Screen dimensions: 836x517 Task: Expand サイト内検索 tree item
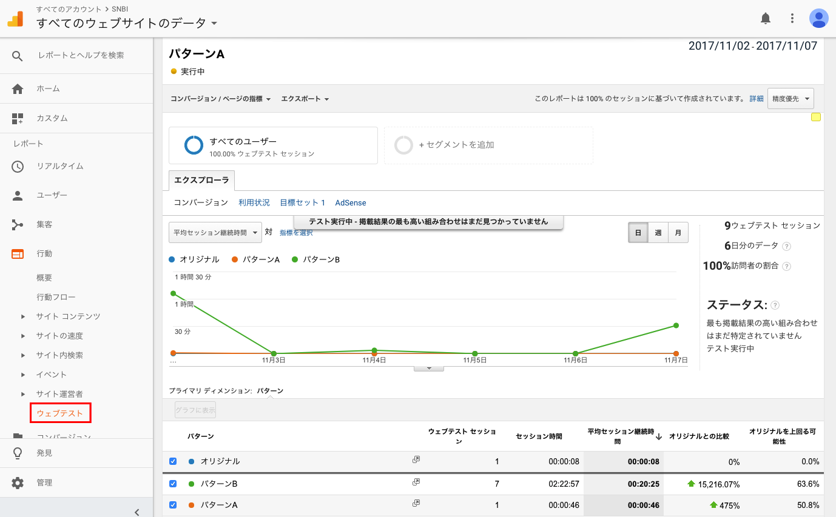coord(23,355)
